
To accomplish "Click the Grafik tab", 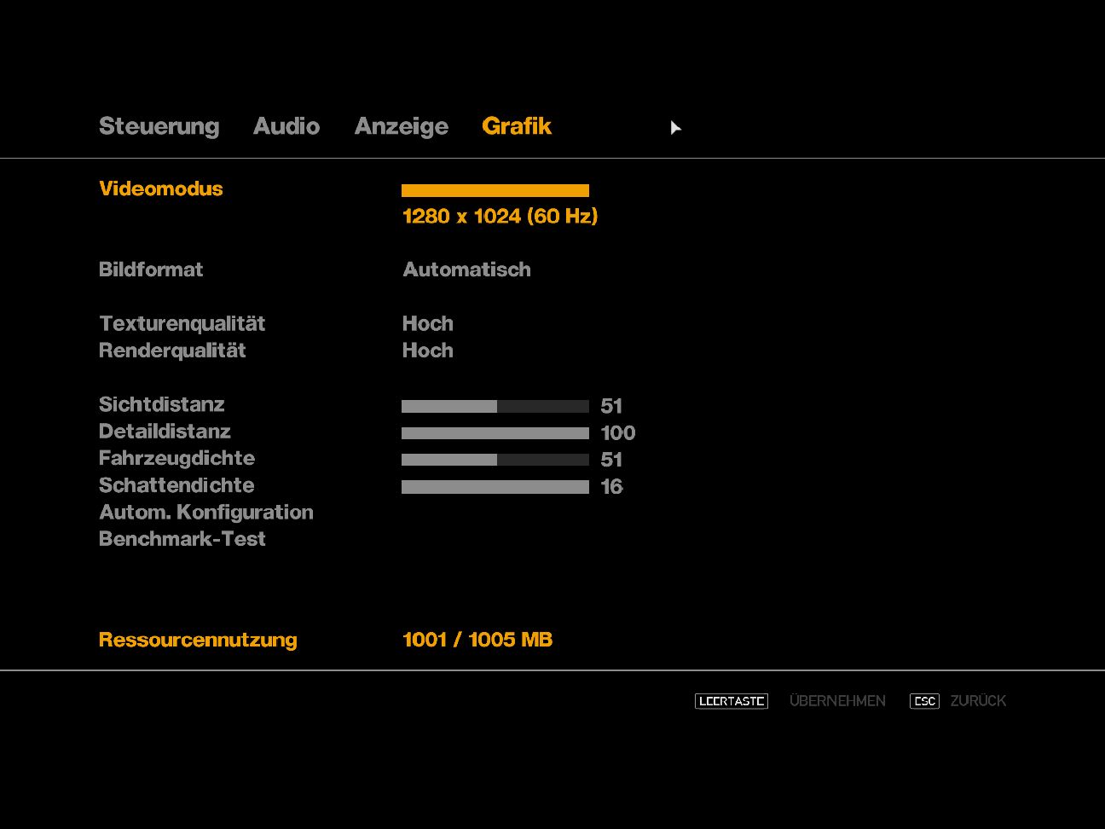I will click(517, 126).
